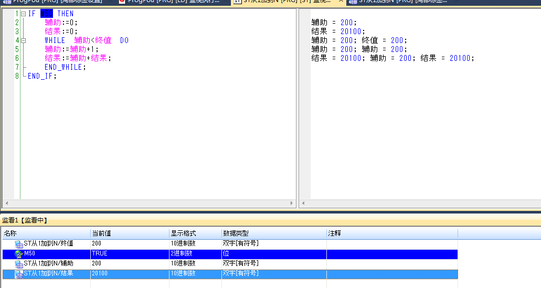Click the ST icon on active editor tab
541x288 pixels.
pos(237,2)
